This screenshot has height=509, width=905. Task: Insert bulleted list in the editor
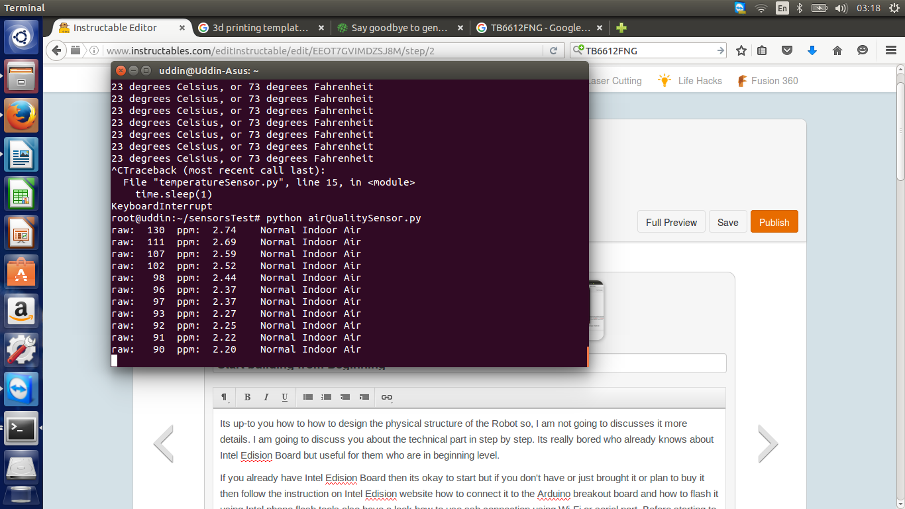(x=308, y=397)
